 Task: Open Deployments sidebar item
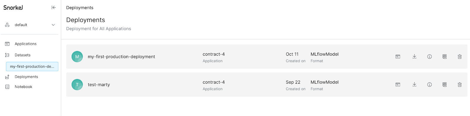(x=26, y=77)
